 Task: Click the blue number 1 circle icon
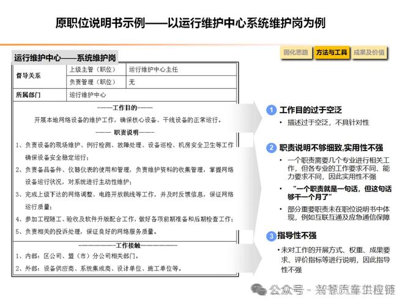[x=271, y=110]
